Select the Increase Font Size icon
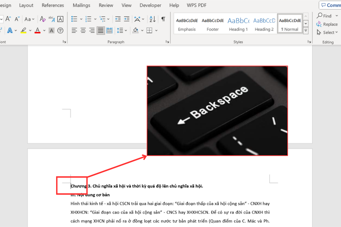Screen dimensions: 341x227 8,19
